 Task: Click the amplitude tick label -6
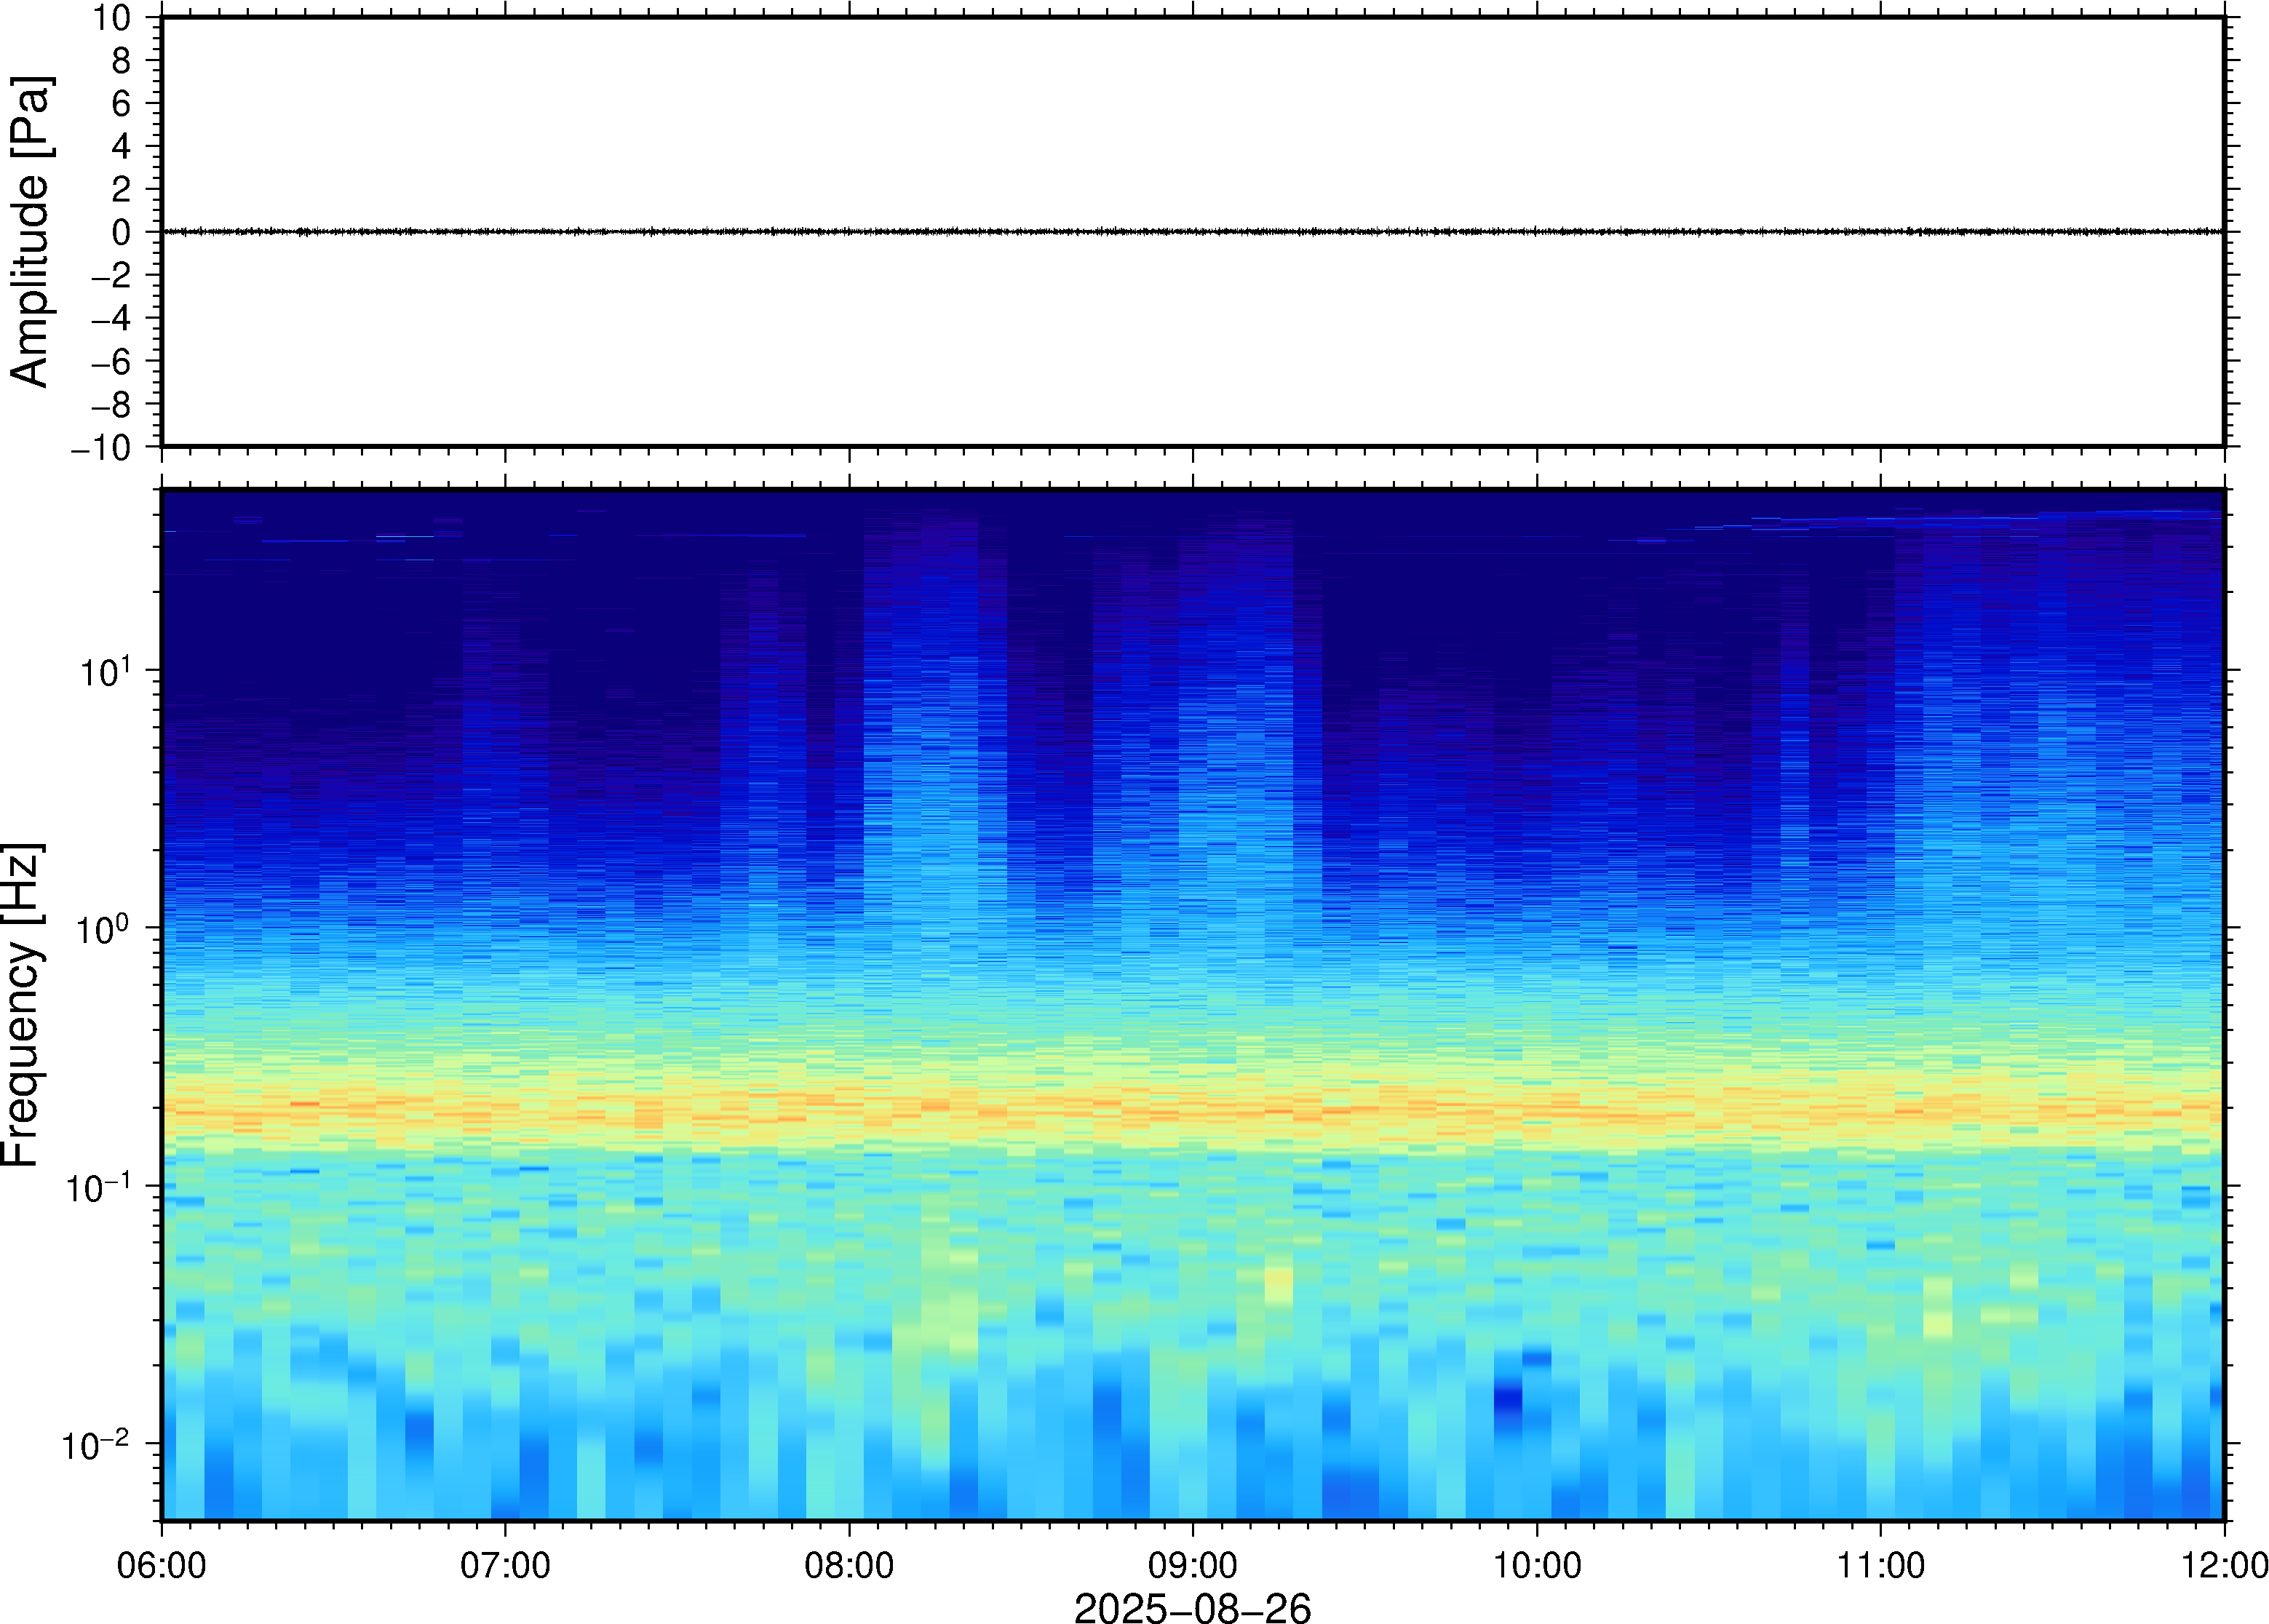(x=111, y=361)
